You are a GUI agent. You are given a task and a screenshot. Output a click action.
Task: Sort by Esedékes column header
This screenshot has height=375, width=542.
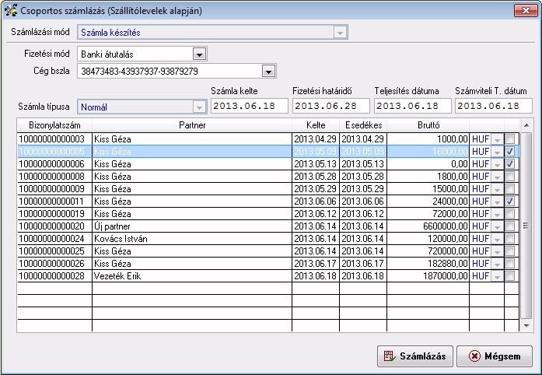point(363,125)
